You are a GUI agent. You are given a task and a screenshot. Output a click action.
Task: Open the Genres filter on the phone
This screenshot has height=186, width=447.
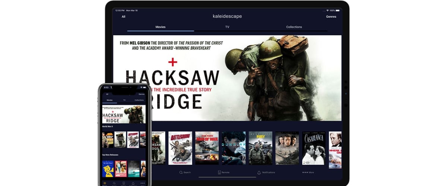pos(142,94)
